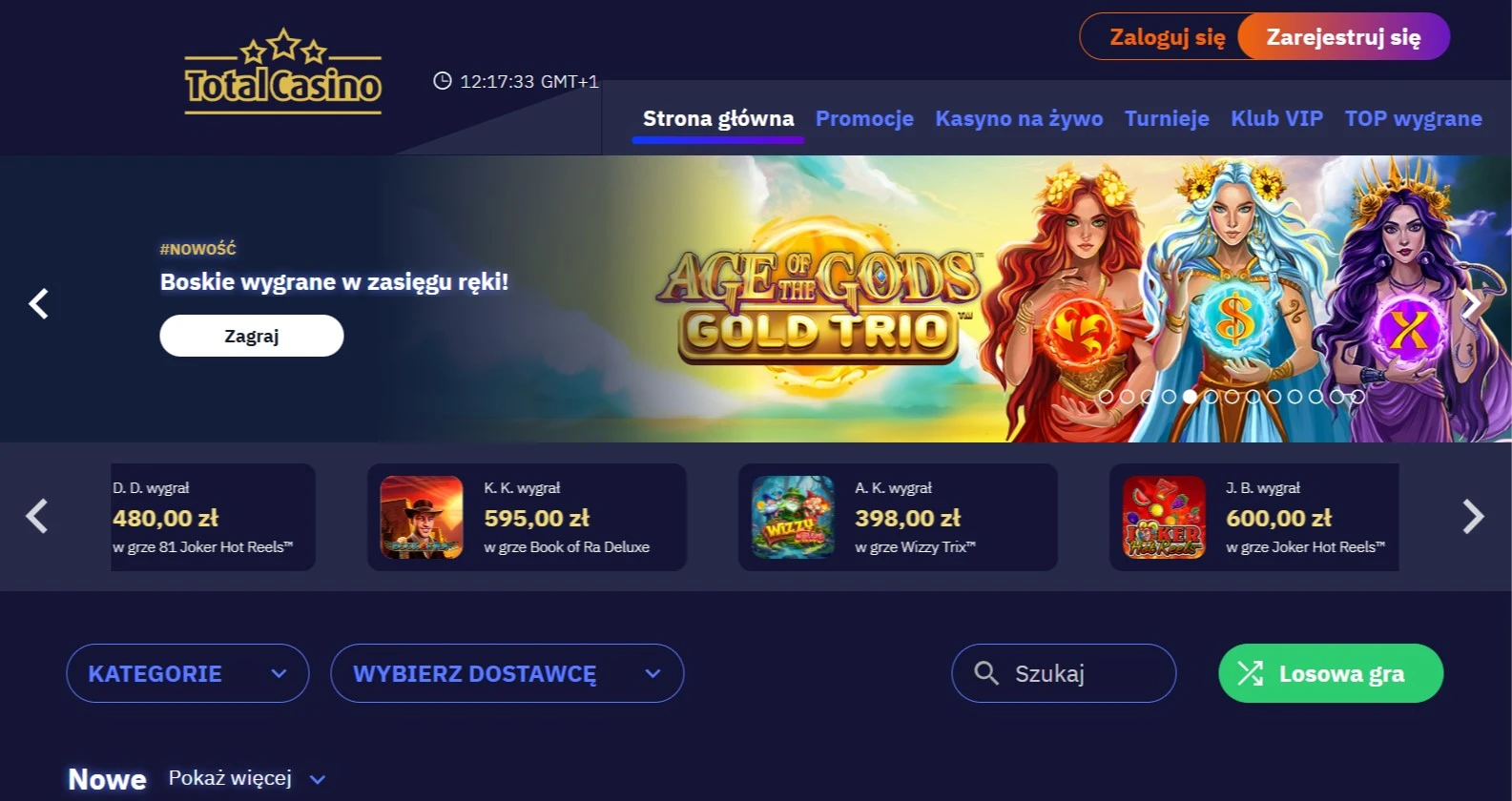Show more winners with right arrow
Screen dimensions: 1512x801
click(1474, 516)
